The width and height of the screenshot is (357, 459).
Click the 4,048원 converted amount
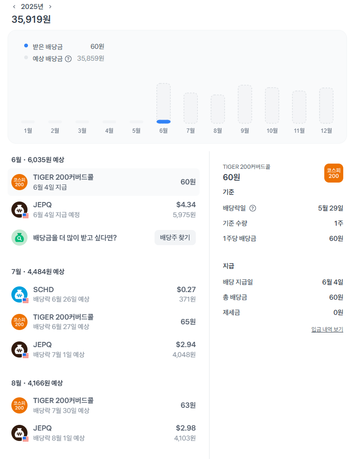coord(184,355)
